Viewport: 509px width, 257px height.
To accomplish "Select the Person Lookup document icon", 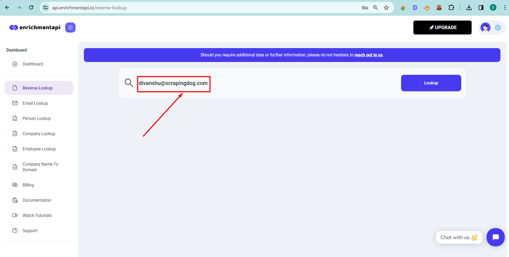I will point(15,118).
